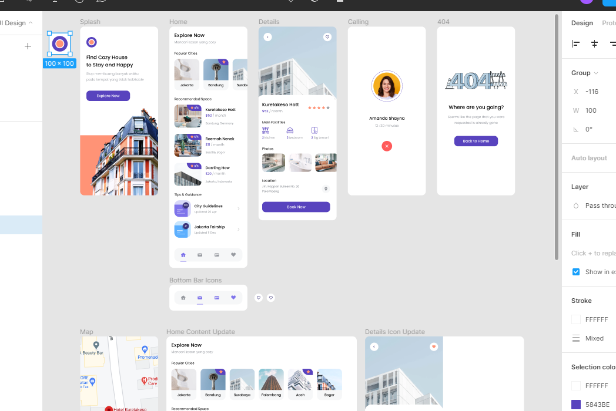Click the red heart in Details Icon Update
This screenshot has height=411, width=616.
click(434, 346)
